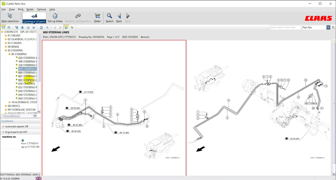Open the Options menu
This screenshot has height=180, width=336.
(x=41, y=9)
